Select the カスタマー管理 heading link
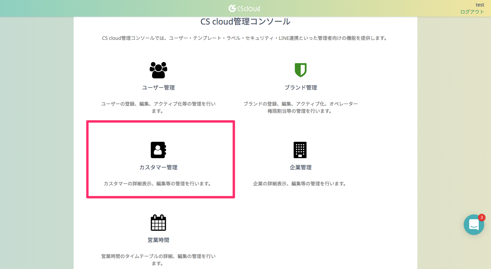 pyautogui.click(x=159, y=167)
